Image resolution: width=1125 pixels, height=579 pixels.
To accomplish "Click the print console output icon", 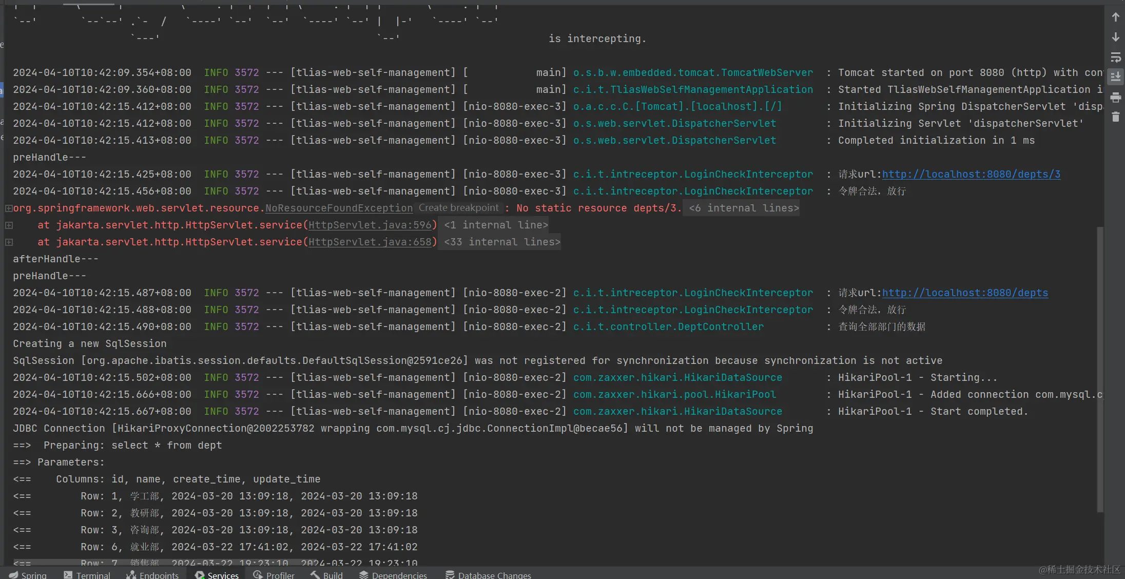I will click(x=1115, y=98).
